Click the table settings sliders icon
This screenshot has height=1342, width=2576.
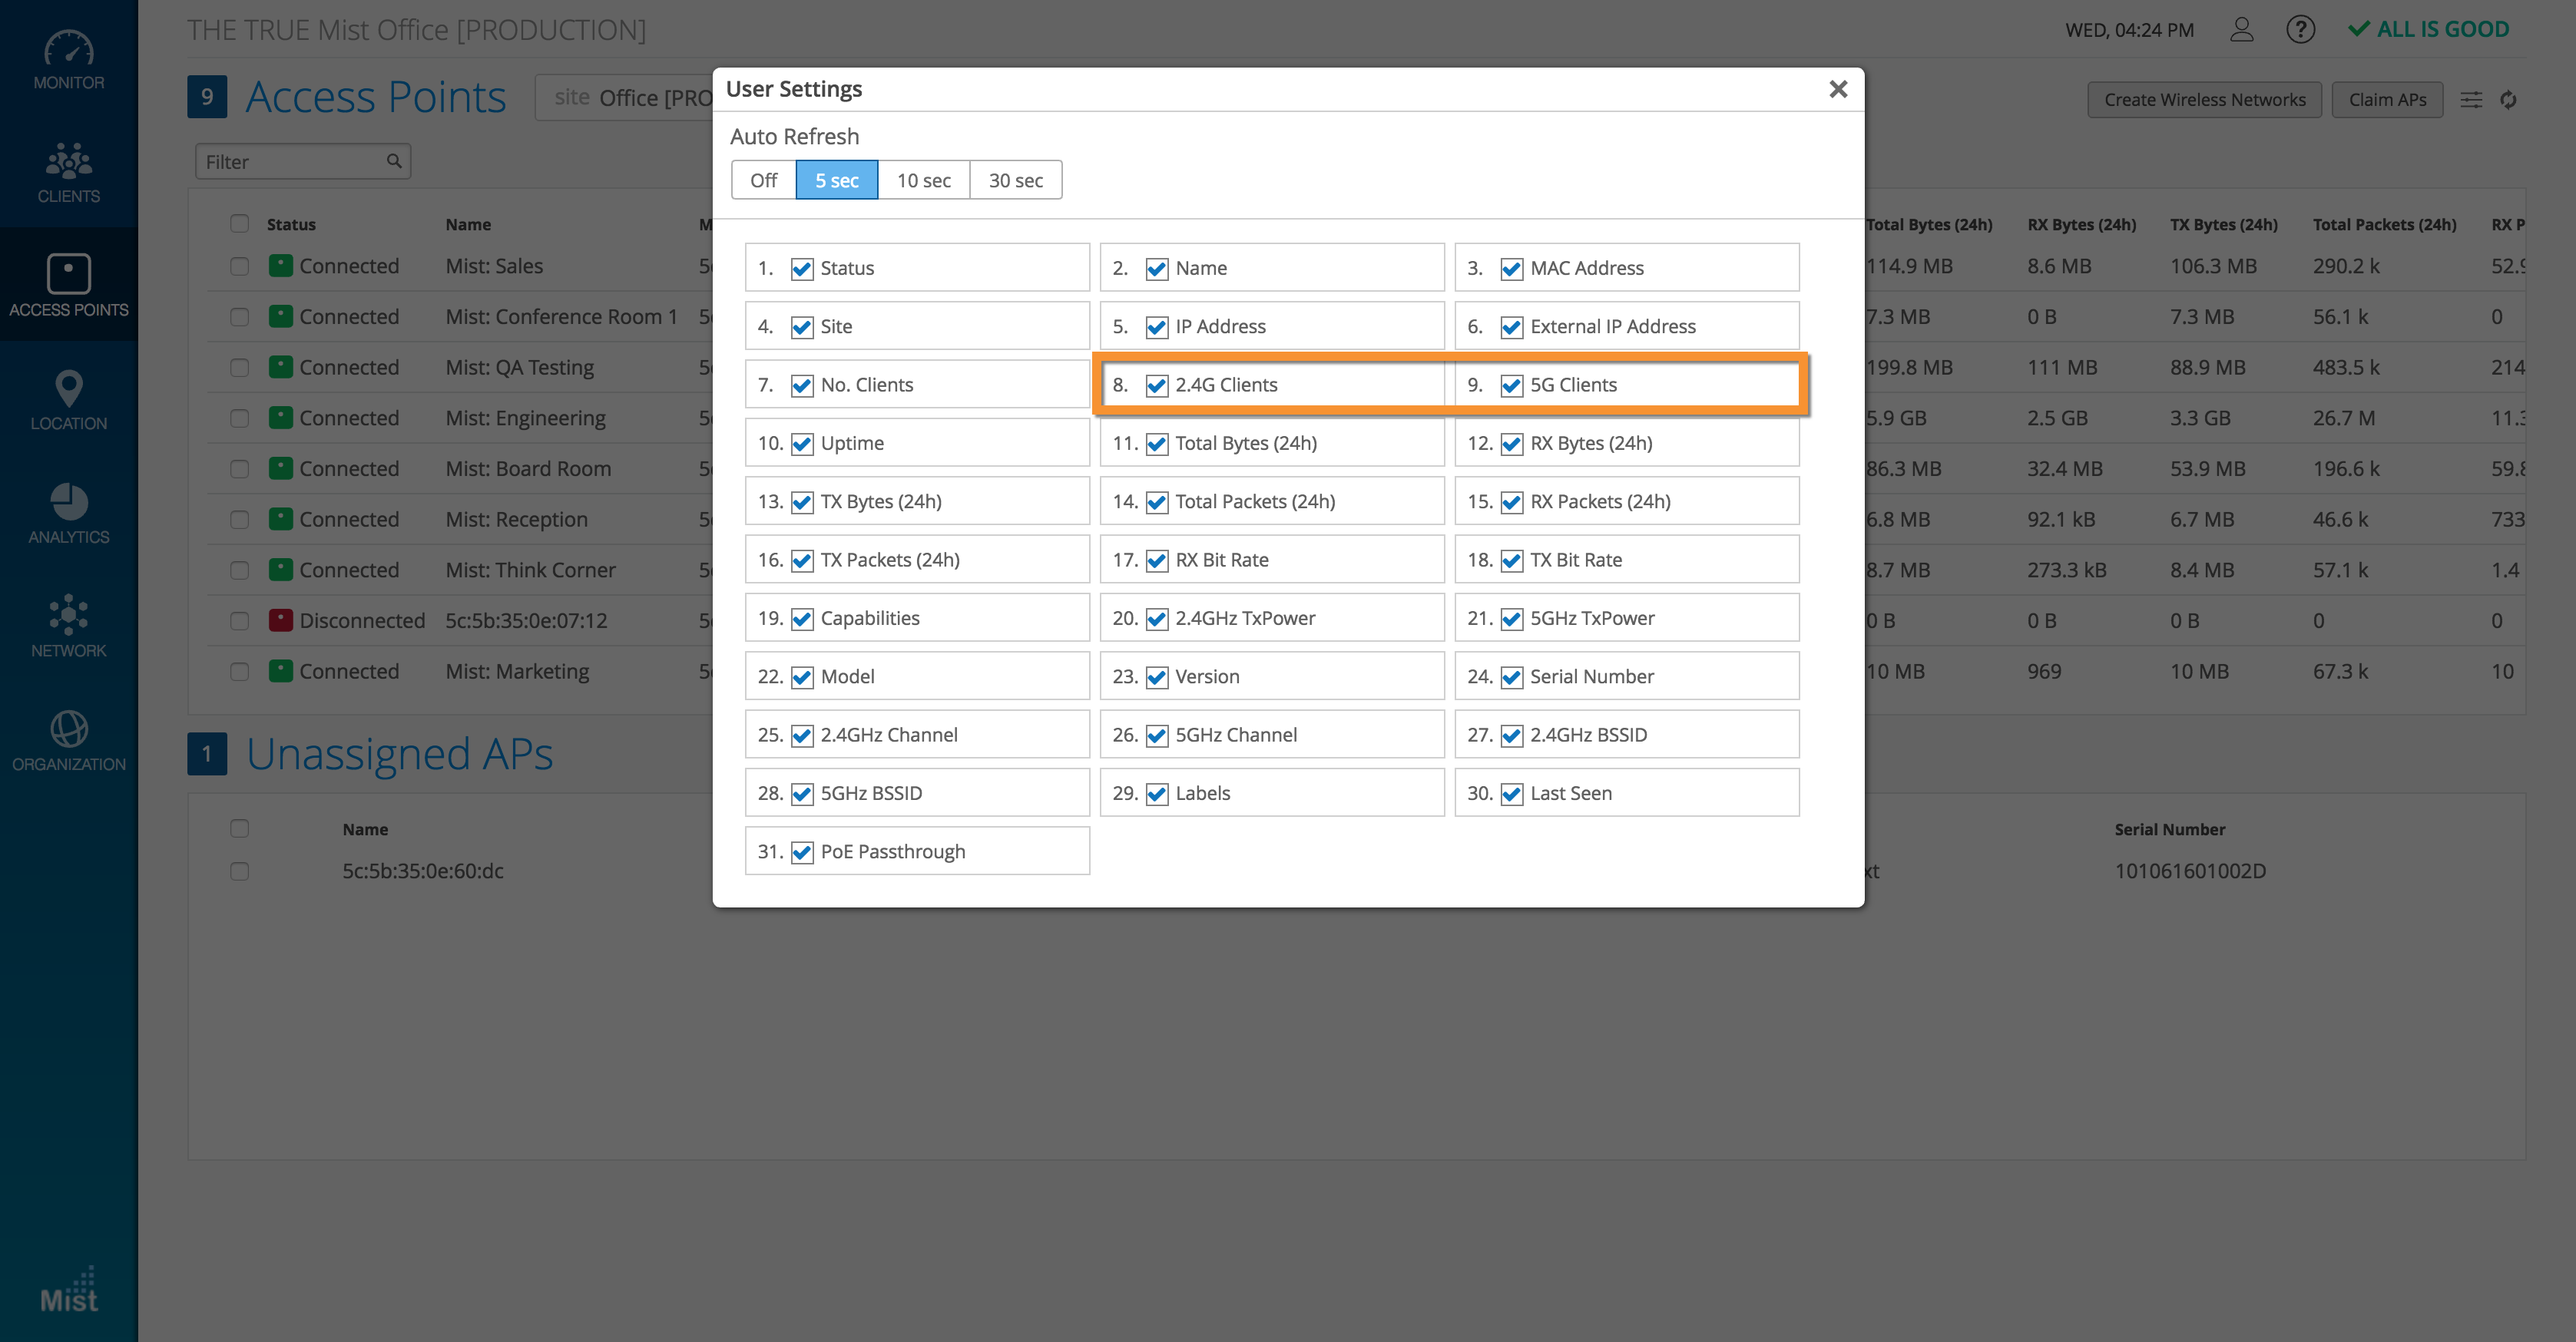[x=2470, y=100]
